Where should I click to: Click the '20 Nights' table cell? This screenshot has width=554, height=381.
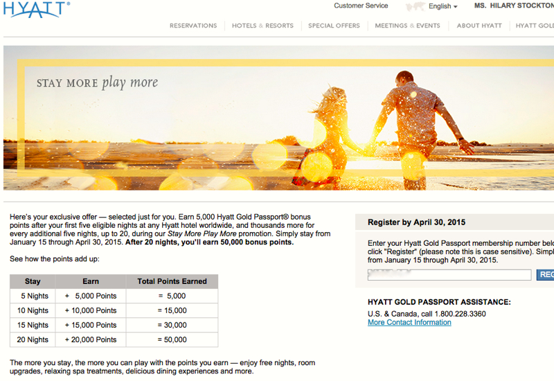click(x=33, y=339)
